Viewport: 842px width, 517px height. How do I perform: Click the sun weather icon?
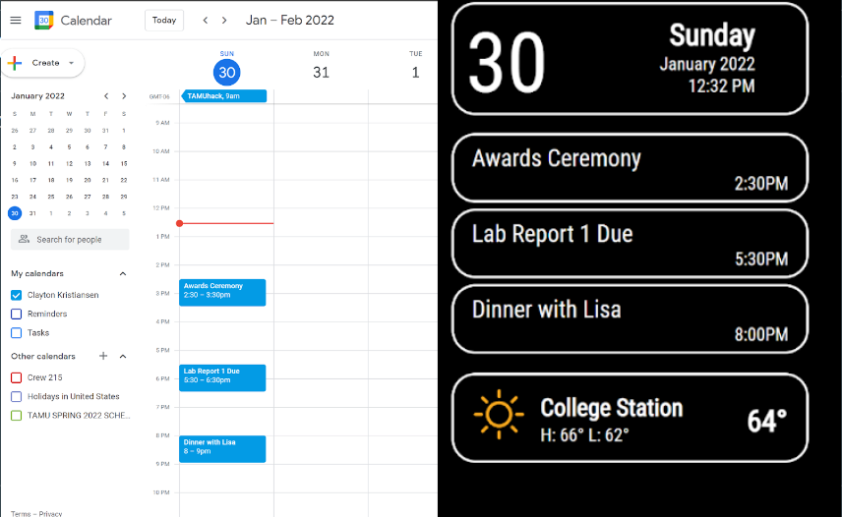498,414
